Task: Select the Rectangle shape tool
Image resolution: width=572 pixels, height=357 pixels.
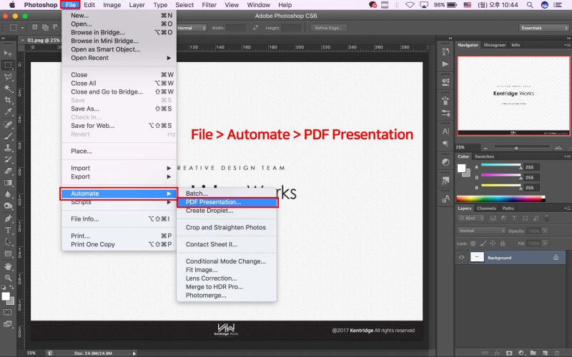Action: [x=8, y=253]
